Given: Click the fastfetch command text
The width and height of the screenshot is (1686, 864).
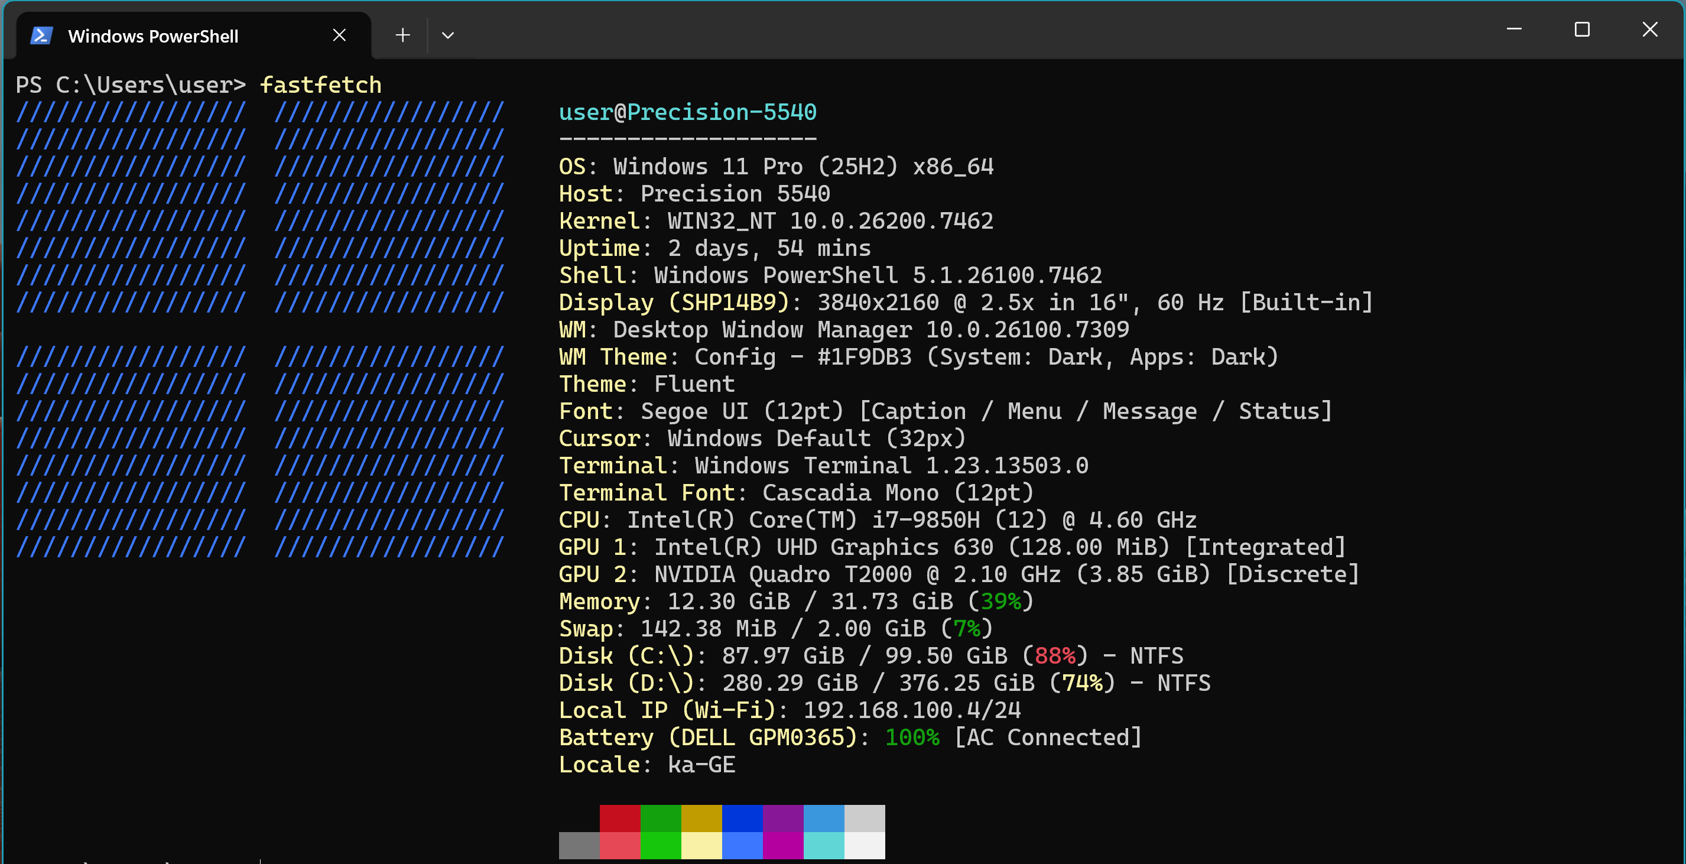Looking at the screenshot, I should 321,85.
